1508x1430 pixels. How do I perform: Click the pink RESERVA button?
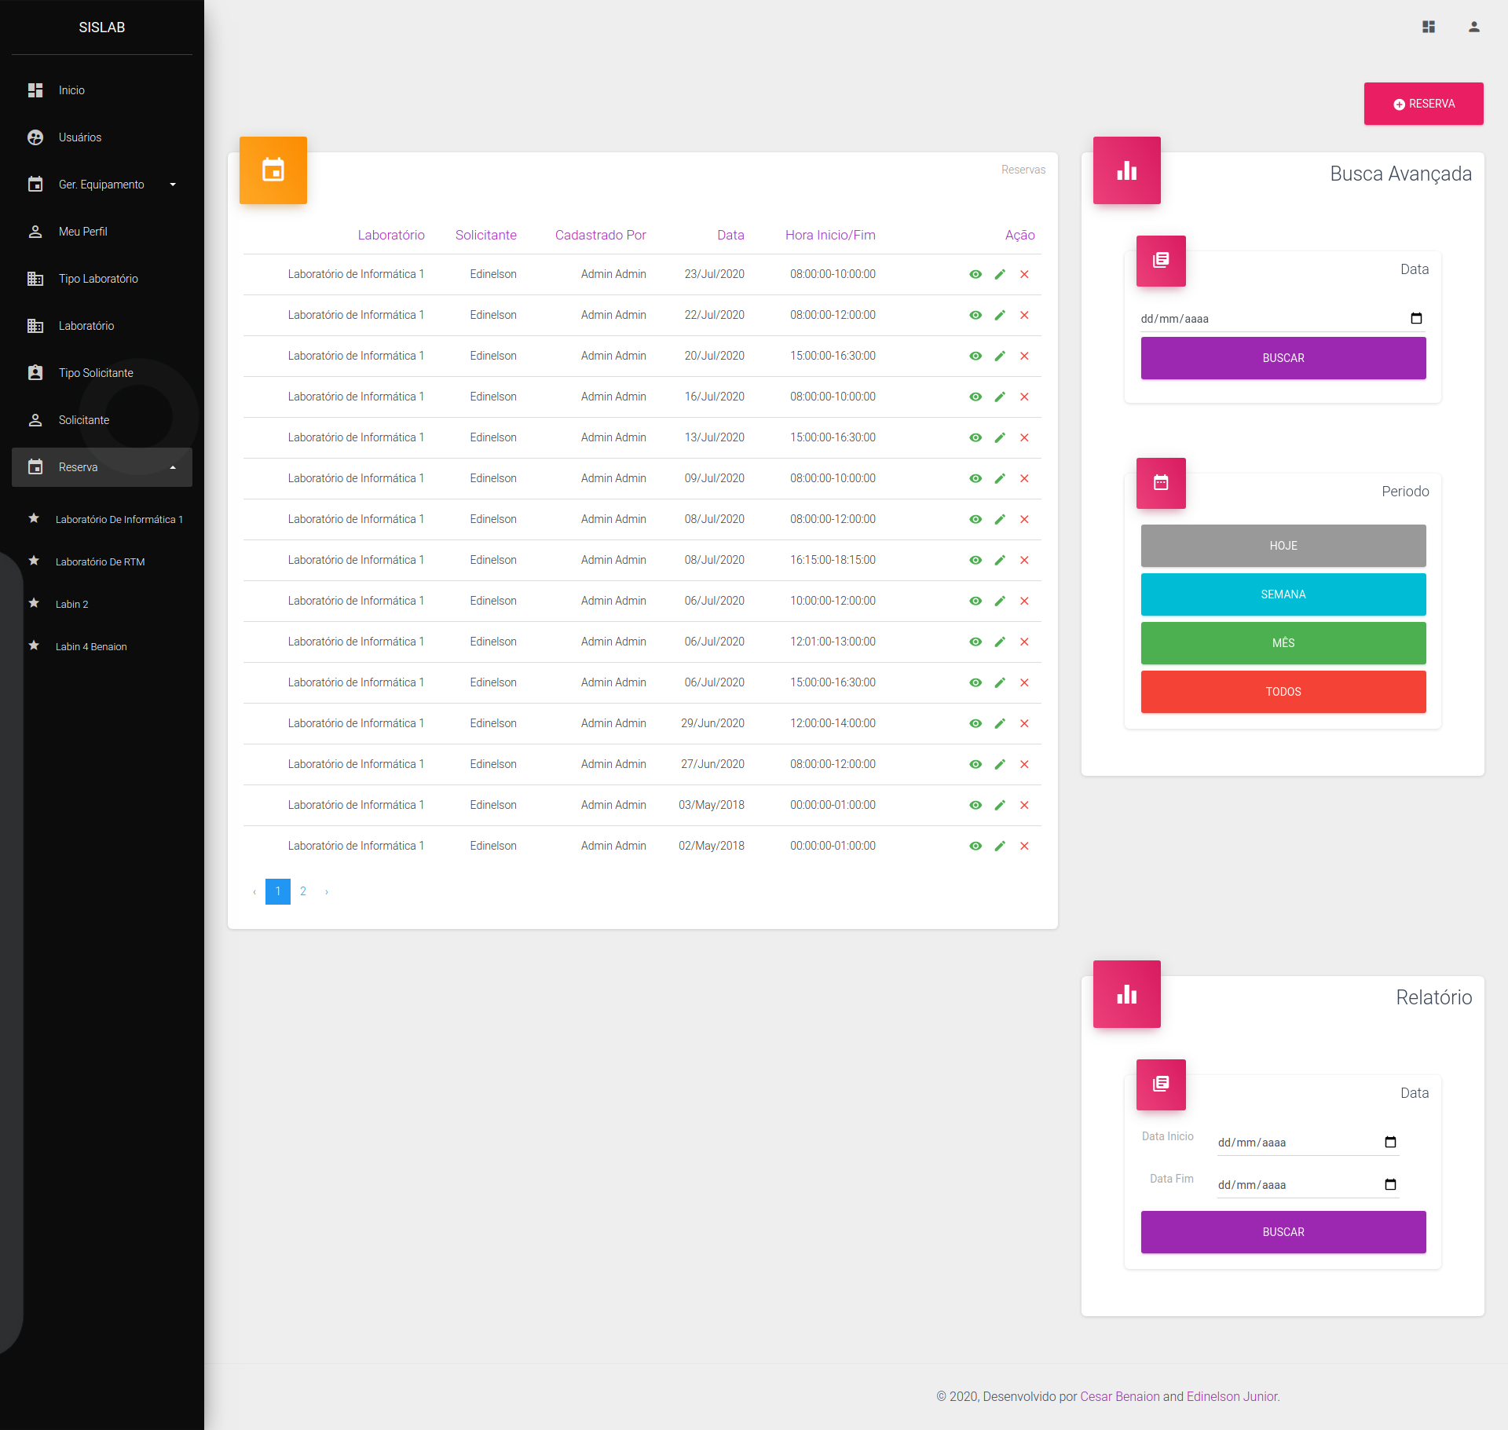pyautogui.click(x=1423, y=104)
